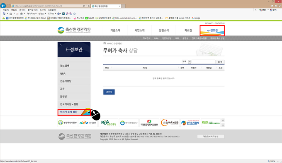Select 동영상 in the left sidebar
The width and height of the screenshot is (282, 163).
(74, 97)
